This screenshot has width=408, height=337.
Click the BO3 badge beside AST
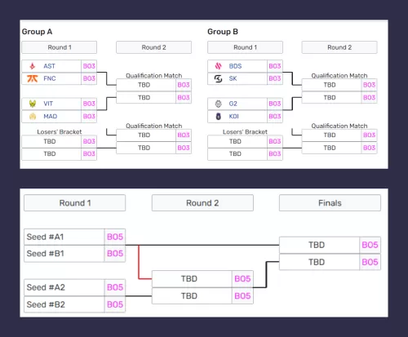coord(89,66)
